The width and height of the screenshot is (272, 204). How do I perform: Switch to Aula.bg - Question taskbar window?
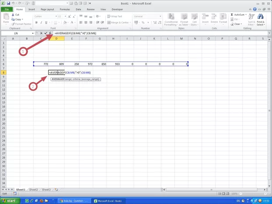(x=74, y=201)
